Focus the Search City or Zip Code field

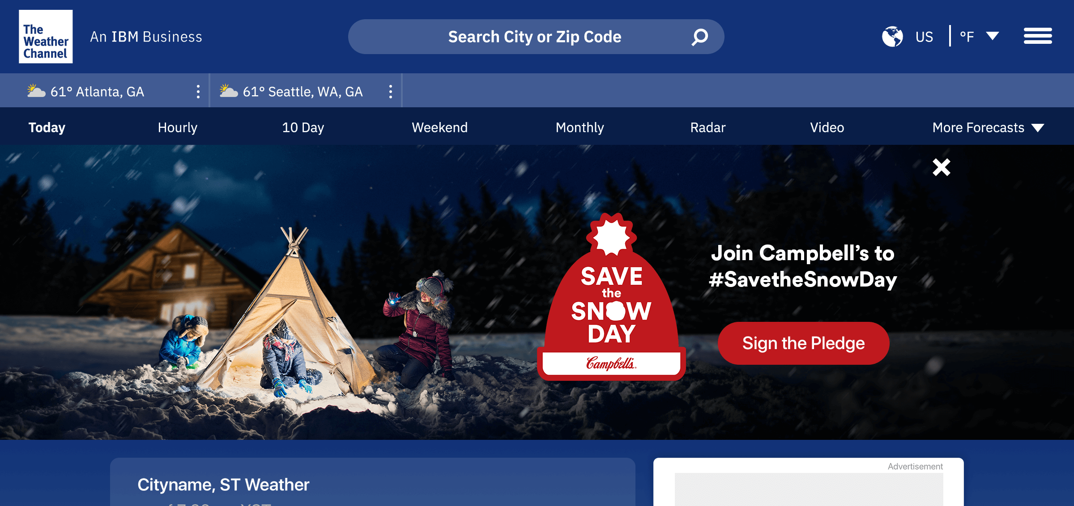point(536,37)
